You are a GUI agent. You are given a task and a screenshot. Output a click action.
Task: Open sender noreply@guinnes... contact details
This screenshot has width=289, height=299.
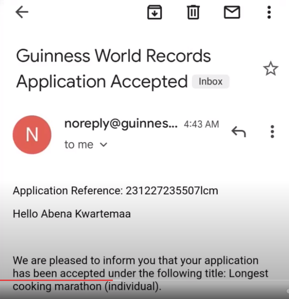pos(120,124)
